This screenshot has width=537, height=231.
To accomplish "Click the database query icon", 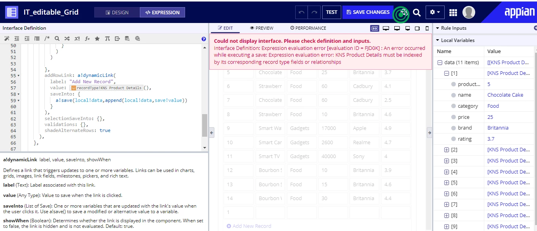I will (x=127, y=39).
